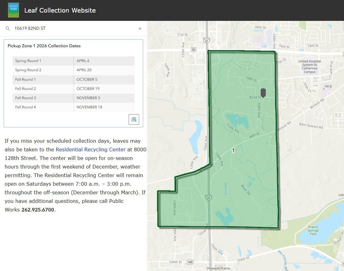Click the gray address marker near 82nd St
The width and height of the screenshot is (344, 271).
pyautogui.click(x=263, y=93)
